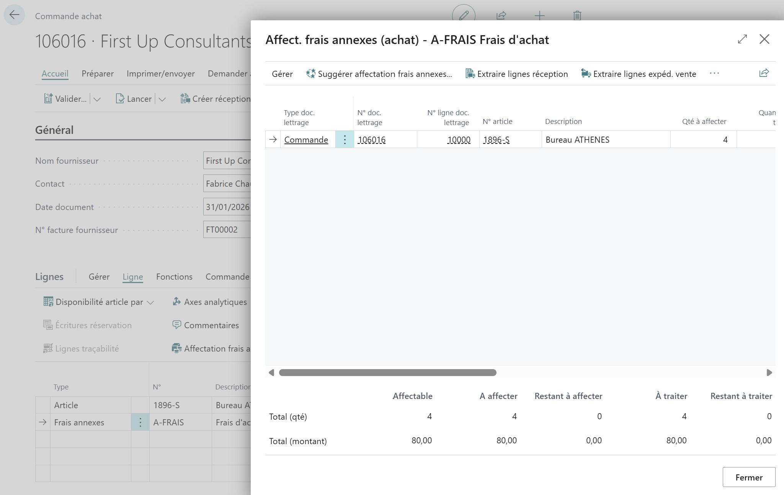The image size is (784, 495).
Task: Click Extraire lignes réception
Action: [517, 74]
